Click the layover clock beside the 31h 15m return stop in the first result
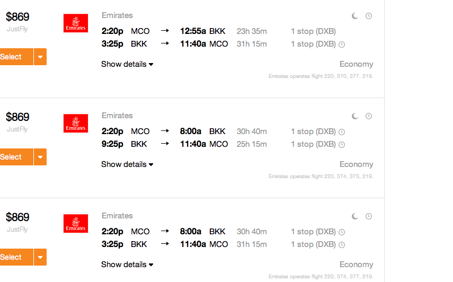 pyautogui.click(x=342, y=45)
